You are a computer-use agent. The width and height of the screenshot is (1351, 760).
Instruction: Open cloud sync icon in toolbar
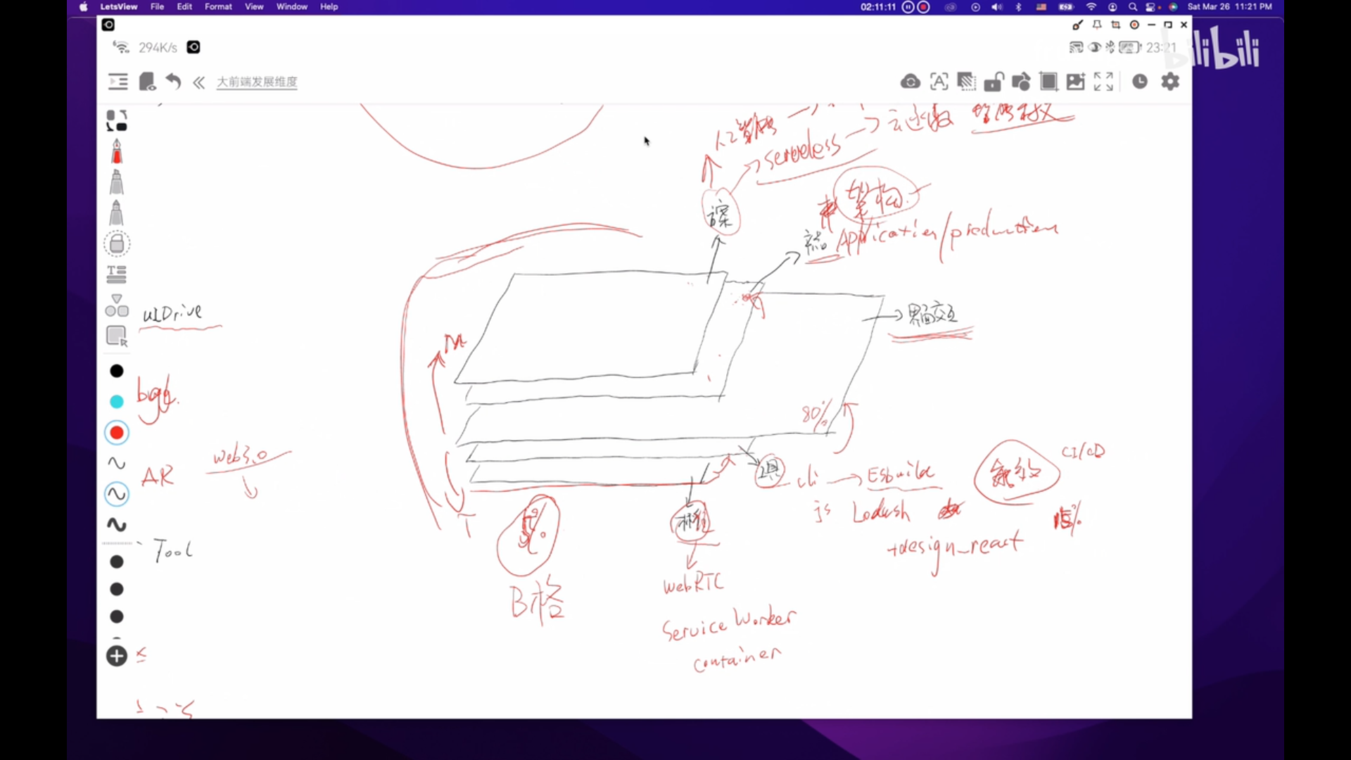coord(910,82)
